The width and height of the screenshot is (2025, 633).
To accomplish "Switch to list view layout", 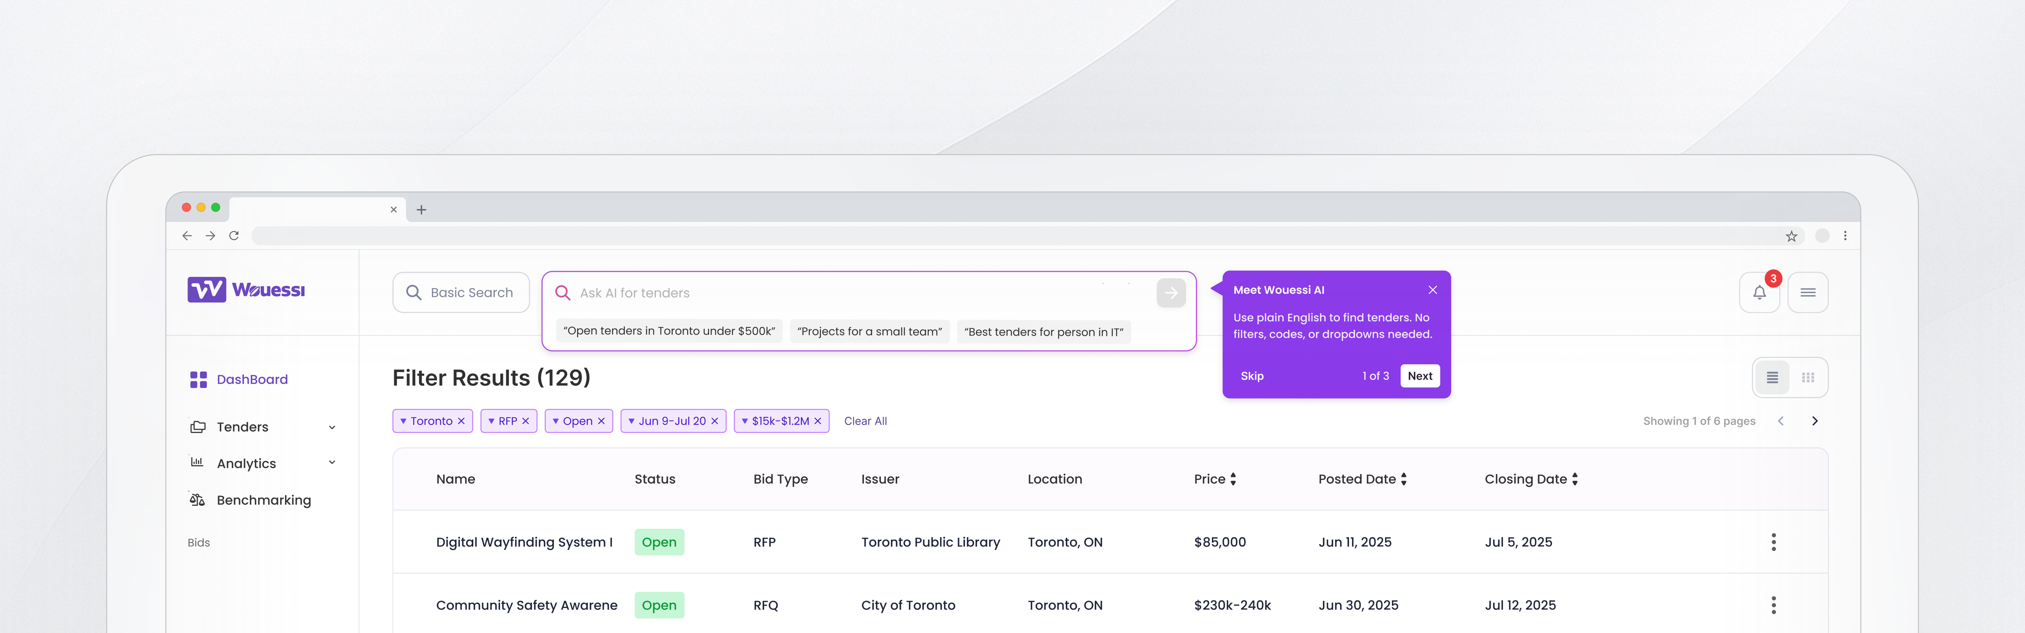I will coord(1772,377).
